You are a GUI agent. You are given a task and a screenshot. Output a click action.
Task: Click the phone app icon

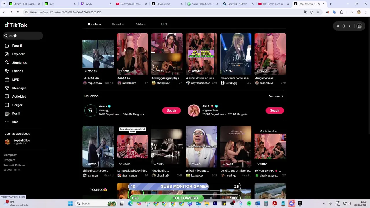click(x=343, y=26)
